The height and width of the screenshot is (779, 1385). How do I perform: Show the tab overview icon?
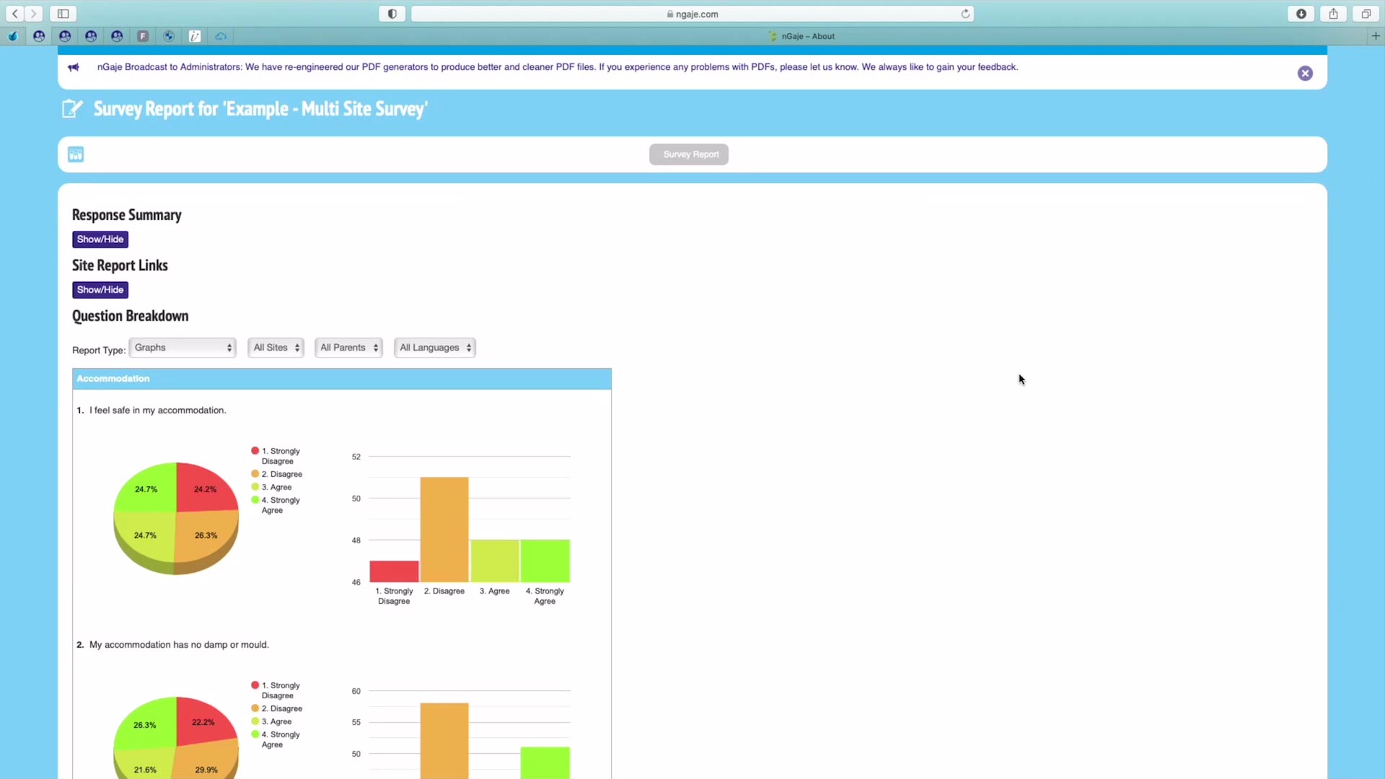tap(1366, 14)
